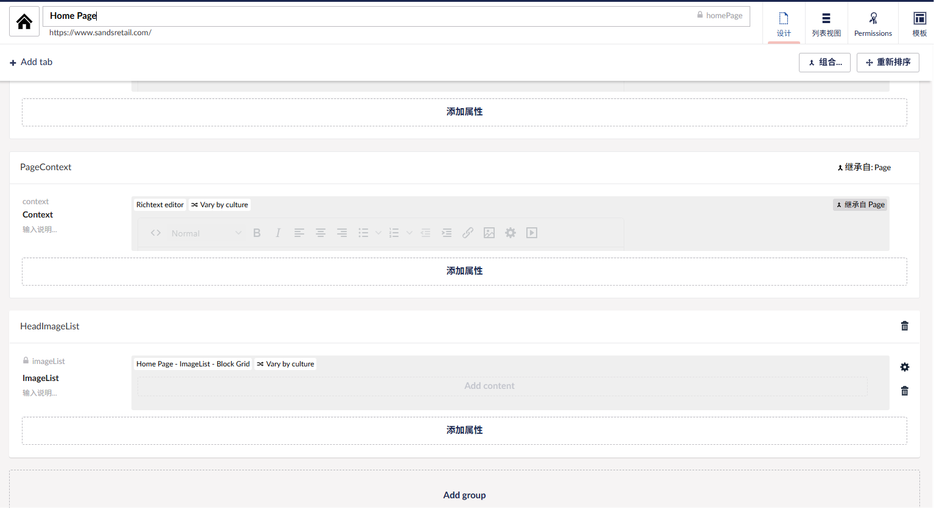Open the ImageList property settings gear
Image resolution: width=934 pixels, height=508 pixels.
pyautogui.click(x=905, y=367)
